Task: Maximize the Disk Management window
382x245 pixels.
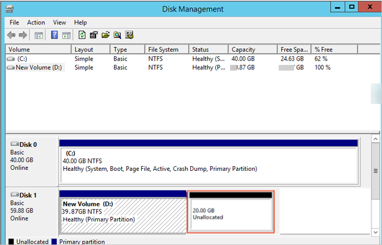Action: pyautogui.click(x=352, y=7)
